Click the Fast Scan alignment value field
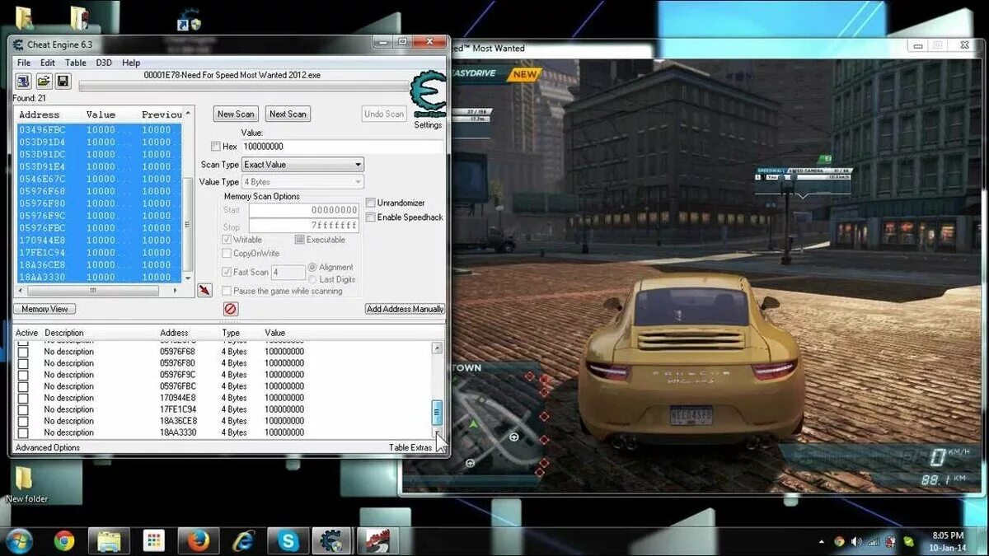 [288, 272]
